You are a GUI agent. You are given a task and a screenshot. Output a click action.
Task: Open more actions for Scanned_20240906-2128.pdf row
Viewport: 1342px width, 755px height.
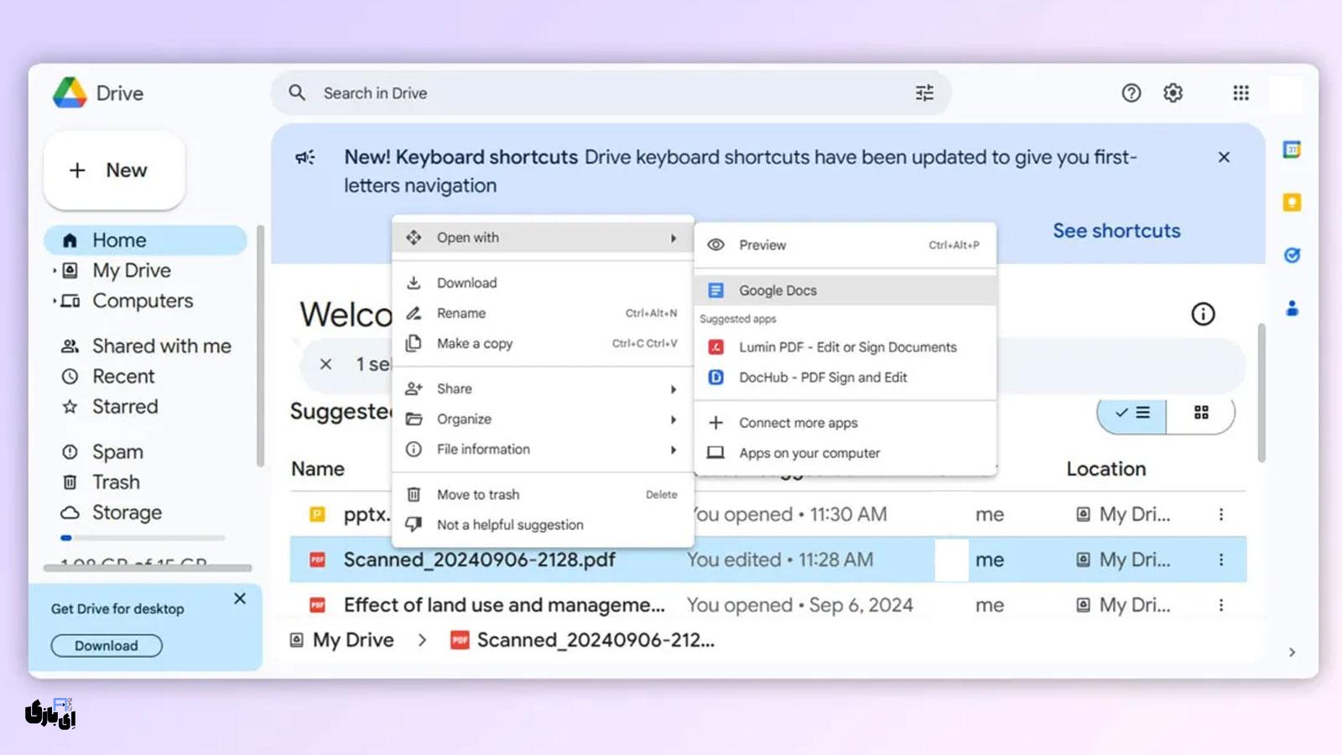[x=1221, y=560]
